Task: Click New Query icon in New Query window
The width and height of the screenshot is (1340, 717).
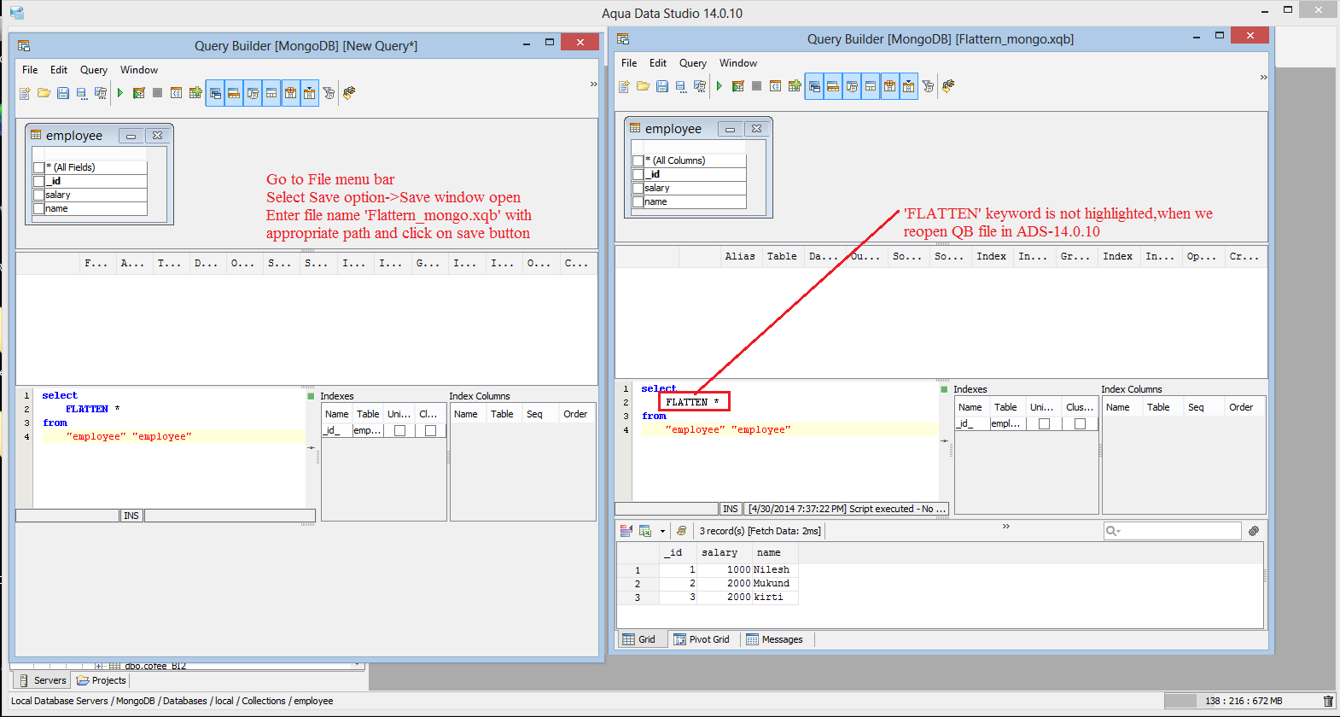Action: tap(26, 93)
